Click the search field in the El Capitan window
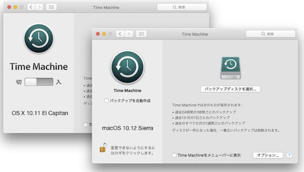The width and height of the screenshot is (304, 172). 182,7
